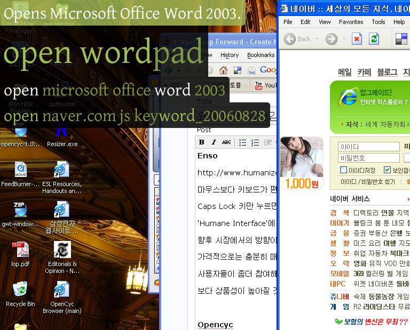
Task: Toggle the 아이디저장 checkbox on Naver
Action: [x=343, y=170]
